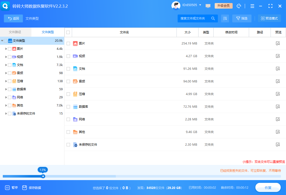This screenshot has height=195, width=286.
Task: Expand the 图片 tree node
Action: tap(6, 49)
